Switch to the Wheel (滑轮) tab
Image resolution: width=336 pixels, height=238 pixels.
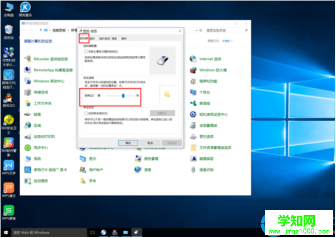114,39
